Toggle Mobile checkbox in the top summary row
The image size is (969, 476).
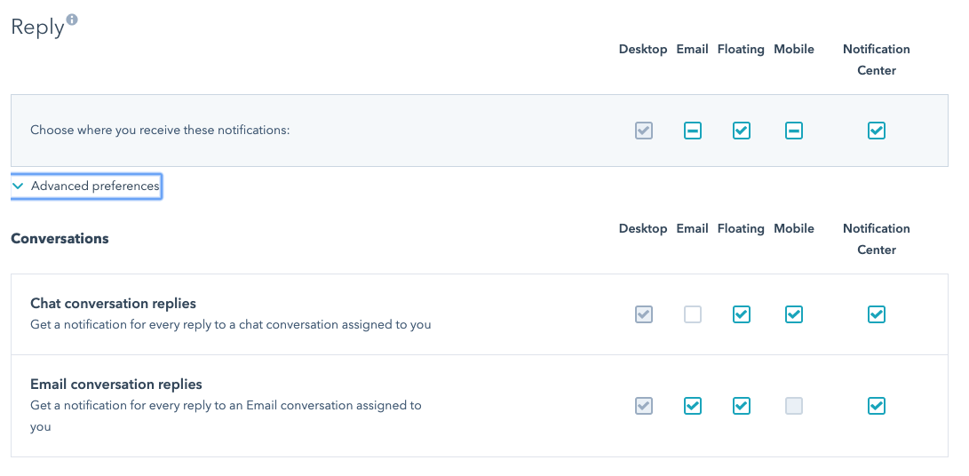pos(794,131)
